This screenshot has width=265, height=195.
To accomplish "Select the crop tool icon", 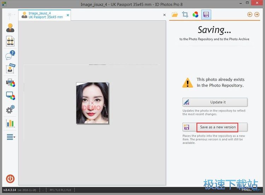I will tap(185, 15).
